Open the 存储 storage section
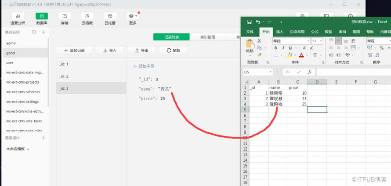The height and width of the screenshot is (186, 391). pyautogui.click(x=65, y=19)
